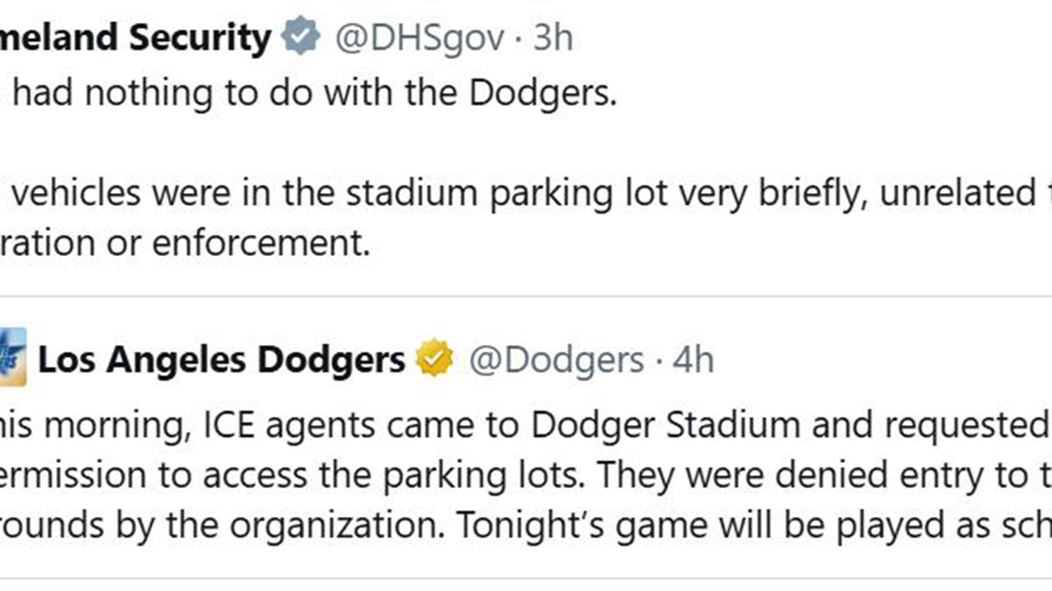
Task: Click the words "Dodger Stadium" in the quoted post
Action: point(666,424)
